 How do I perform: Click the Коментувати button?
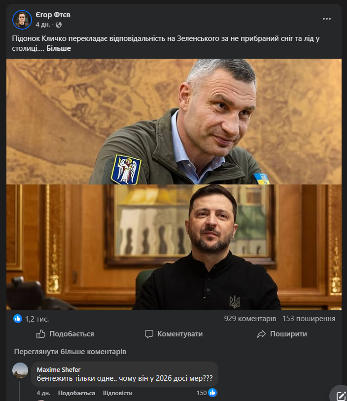click(x=174, y=334)
